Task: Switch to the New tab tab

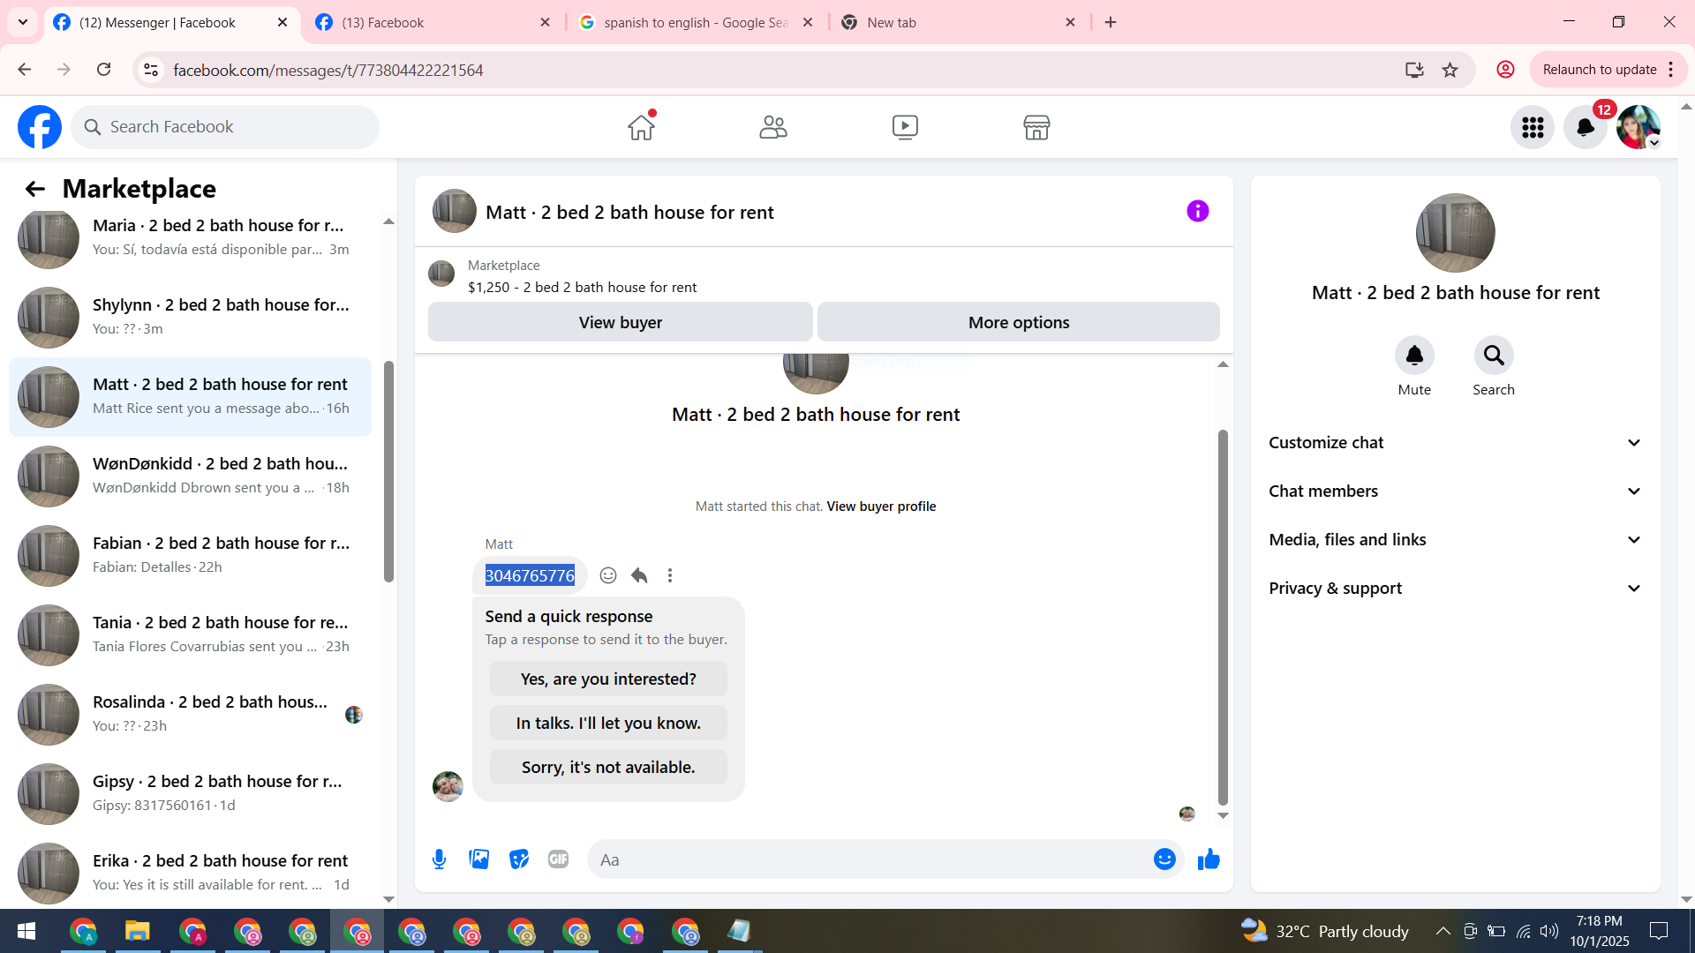Action: 959,22
